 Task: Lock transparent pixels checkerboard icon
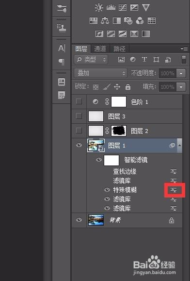[x=95, y=87]
